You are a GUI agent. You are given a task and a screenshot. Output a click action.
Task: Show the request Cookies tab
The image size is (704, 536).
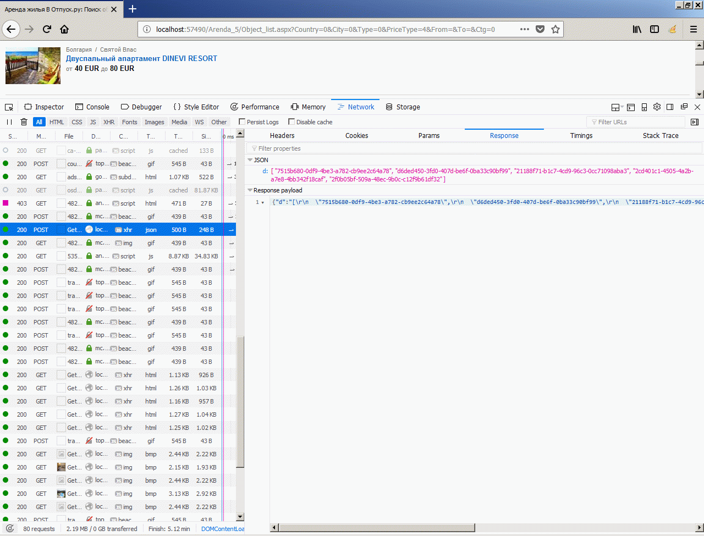(x=356, y=136)
